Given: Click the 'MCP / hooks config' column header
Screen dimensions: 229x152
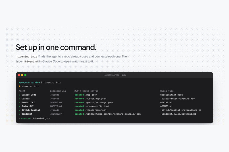Looking at the screenshot, I should coord(86,91).
